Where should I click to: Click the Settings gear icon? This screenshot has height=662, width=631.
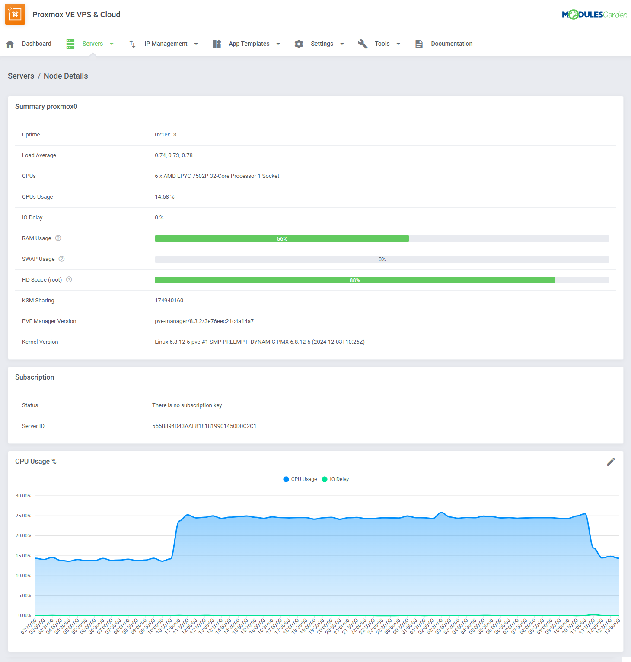pyautogui.click(x=299, y=44)
